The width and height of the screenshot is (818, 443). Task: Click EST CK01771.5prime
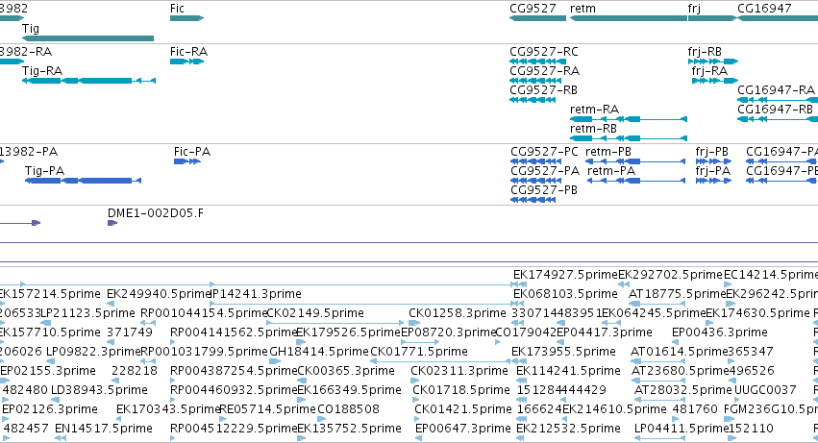(x=419, y=352)
